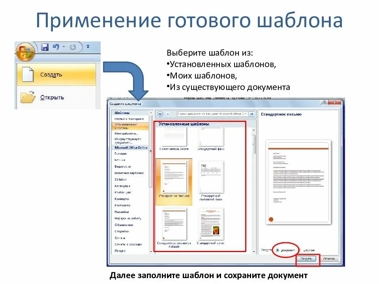
Task: Click the back arrow in template dialog
Action: [160, 114]
